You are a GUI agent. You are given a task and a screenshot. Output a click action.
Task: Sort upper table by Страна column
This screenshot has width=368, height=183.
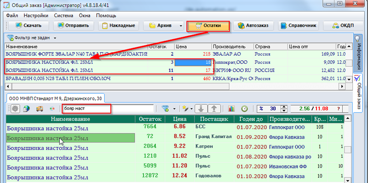coord(271,46)
